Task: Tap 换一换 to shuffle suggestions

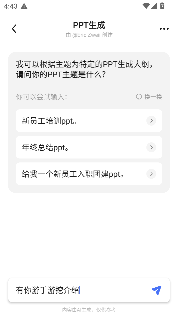Action: click(x=153, y=97)
